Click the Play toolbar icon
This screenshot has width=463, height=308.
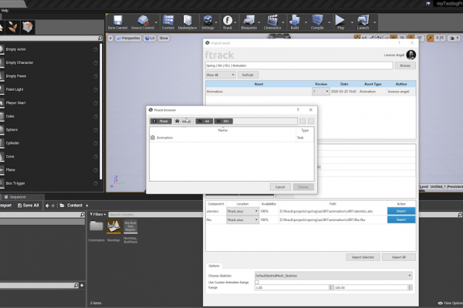[340, 22]
